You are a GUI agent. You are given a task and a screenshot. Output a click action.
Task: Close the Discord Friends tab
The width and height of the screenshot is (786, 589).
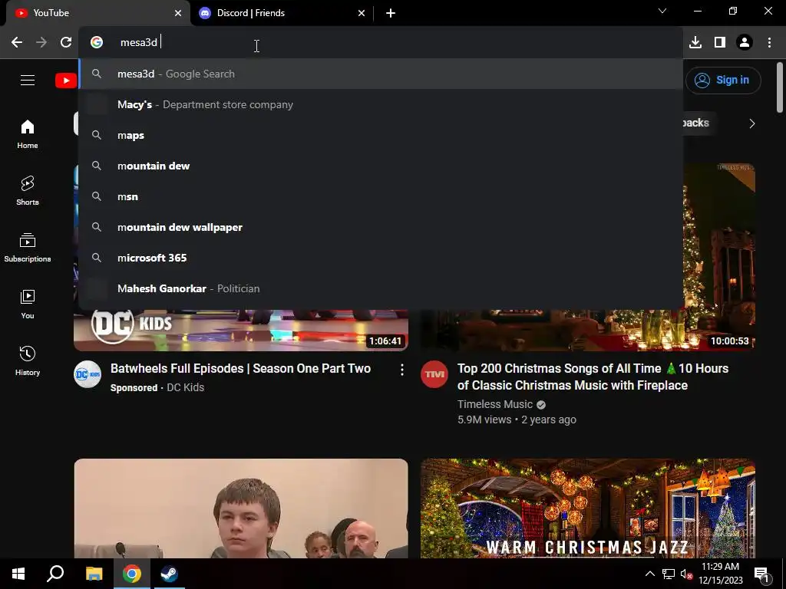pos(362,13)
